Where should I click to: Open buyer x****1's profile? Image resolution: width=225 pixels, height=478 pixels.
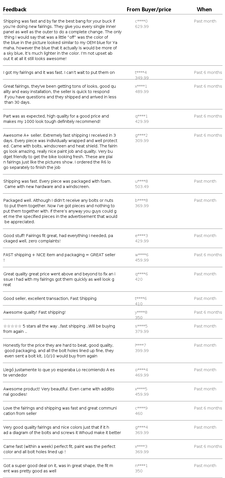(141, 86)
